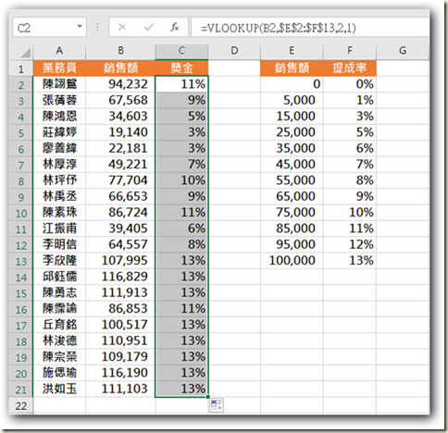Image resolution: width=448 pixels, height=433 pixels.
Task: Select lookup cell 35,000 in column E
Action: point(292,148)
